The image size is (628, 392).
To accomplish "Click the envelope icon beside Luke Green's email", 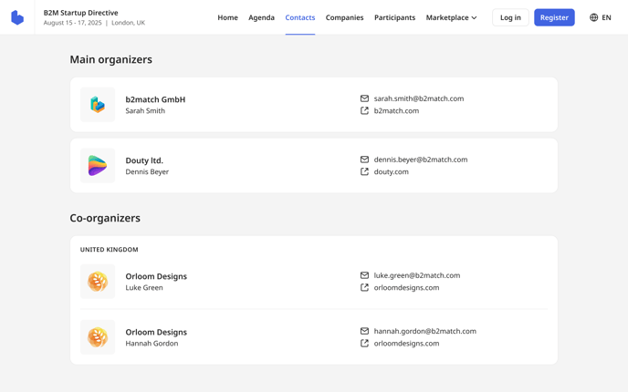I will pyautogui.click(x=364, y=275).
